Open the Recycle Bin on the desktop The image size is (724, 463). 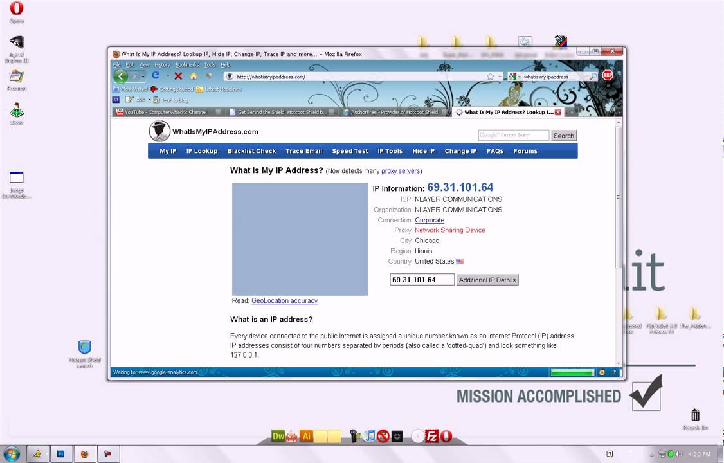pos(695,419)
